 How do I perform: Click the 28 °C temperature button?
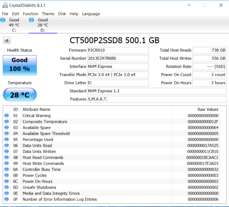tap(20, 94)
